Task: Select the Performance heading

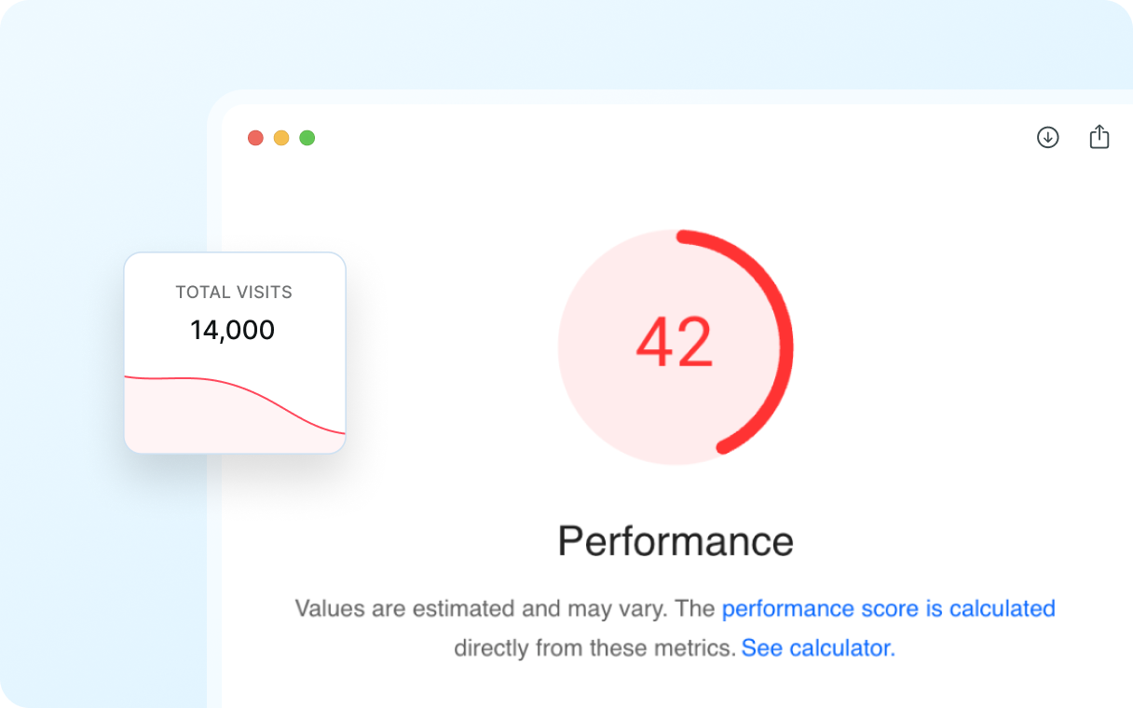Action: 676,540
